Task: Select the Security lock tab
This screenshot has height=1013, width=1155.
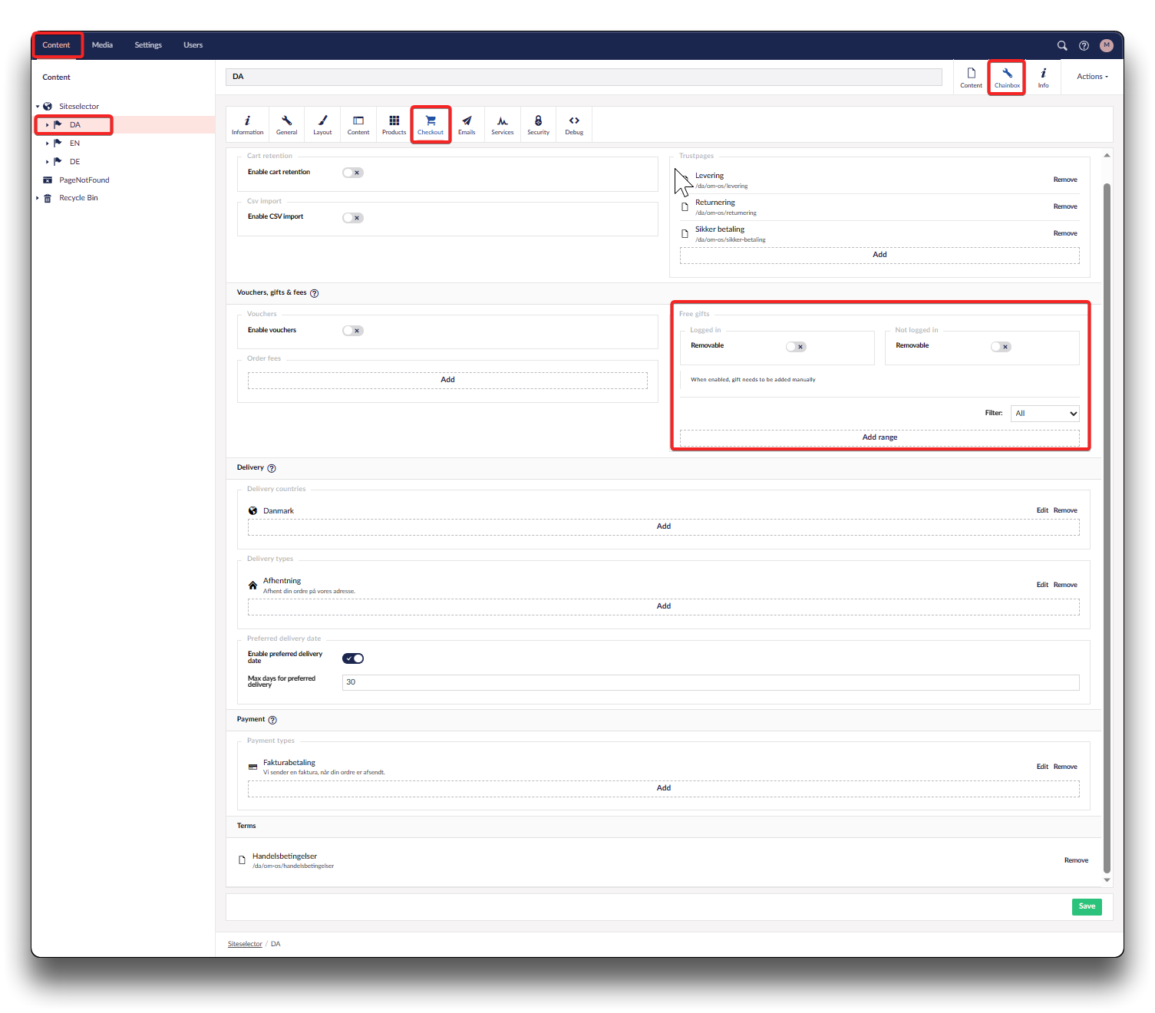Action: tap(538, 125)
